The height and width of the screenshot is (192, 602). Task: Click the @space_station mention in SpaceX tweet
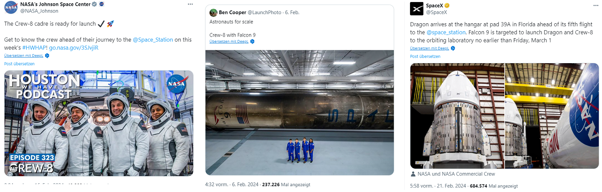point(446,32)
